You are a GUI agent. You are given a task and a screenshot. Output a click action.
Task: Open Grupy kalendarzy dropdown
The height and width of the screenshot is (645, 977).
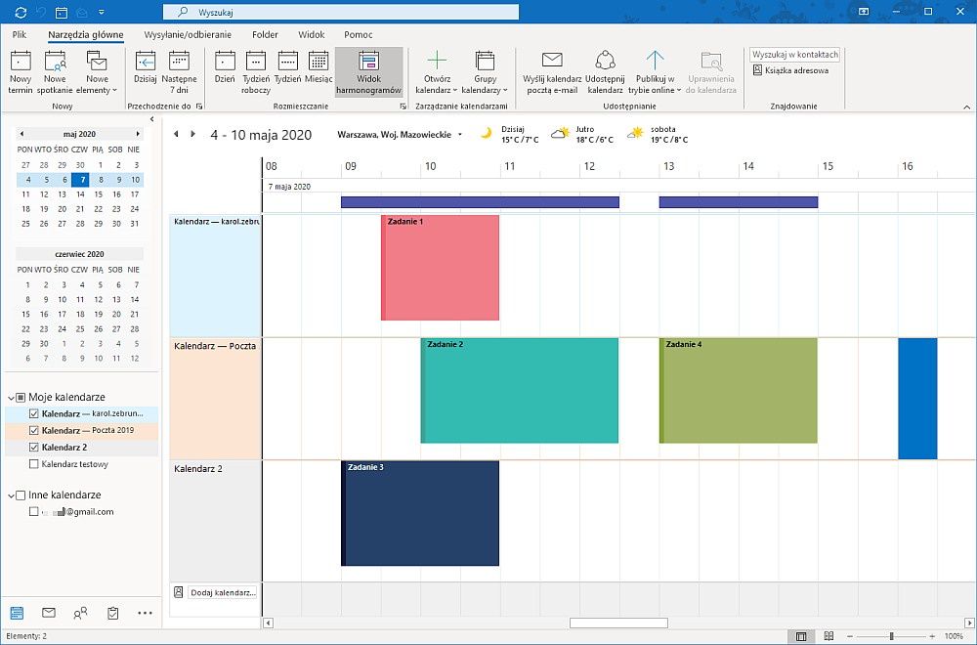pos(485,72)
